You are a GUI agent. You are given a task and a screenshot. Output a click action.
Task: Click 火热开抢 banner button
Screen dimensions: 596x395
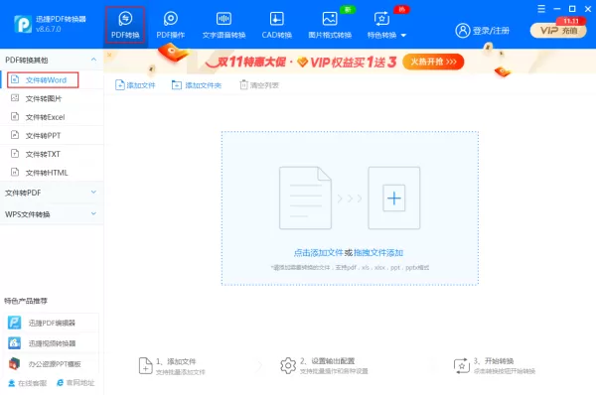coord(433,62)
